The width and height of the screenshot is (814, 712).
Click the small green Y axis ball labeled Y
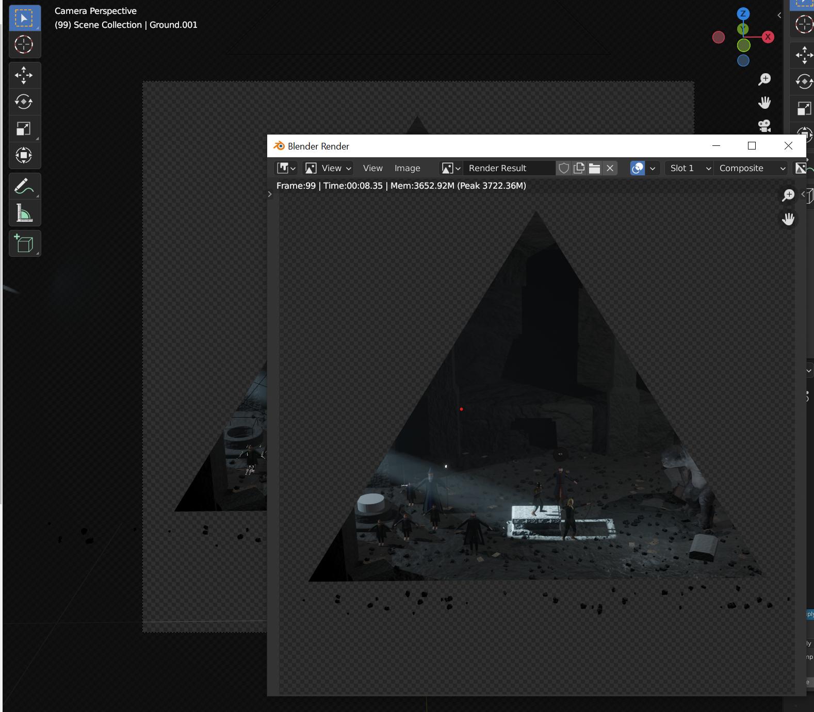pos(743,29)
